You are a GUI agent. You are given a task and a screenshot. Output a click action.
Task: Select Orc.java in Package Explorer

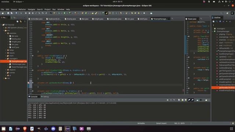click(15, 44)
